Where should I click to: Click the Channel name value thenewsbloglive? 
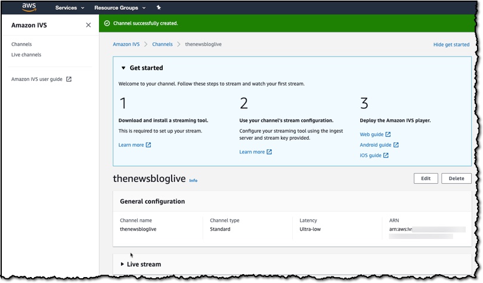[138, 229]
